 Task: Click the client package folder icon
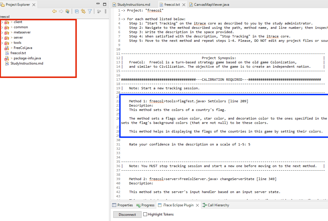tap(7, 22)
